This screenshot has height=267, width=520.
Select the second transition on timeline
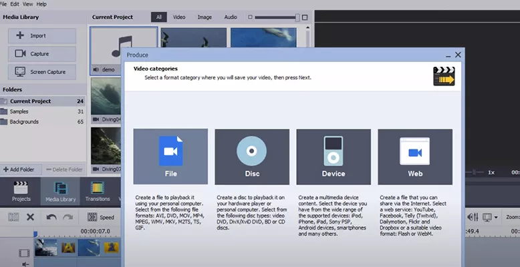click(x=112, y=248)
